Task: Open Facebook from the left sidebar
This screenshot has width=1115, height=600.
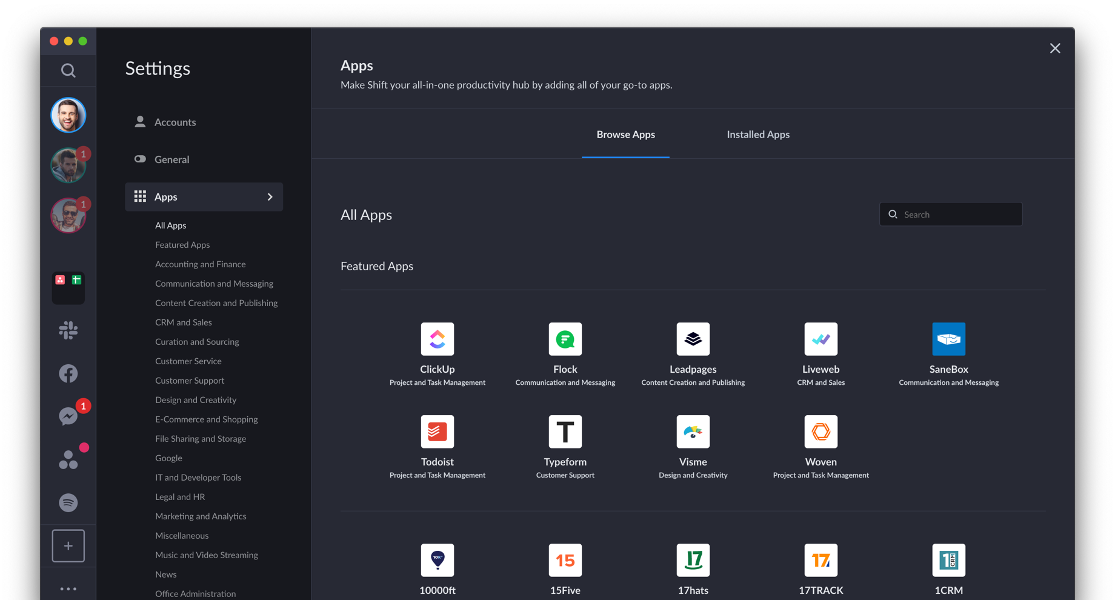Action: [68, 373]
